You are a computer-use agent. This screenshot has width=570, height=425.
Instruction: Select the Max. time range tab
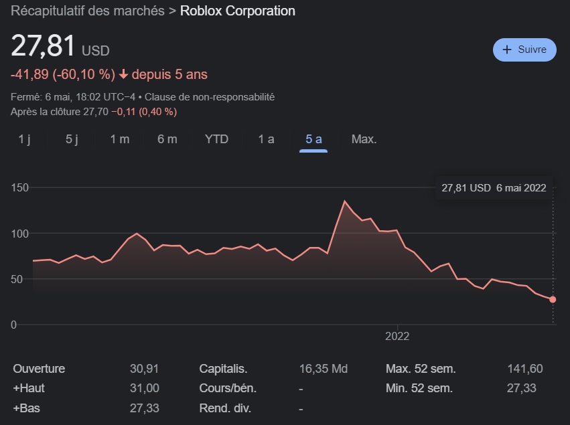[364, 139]
